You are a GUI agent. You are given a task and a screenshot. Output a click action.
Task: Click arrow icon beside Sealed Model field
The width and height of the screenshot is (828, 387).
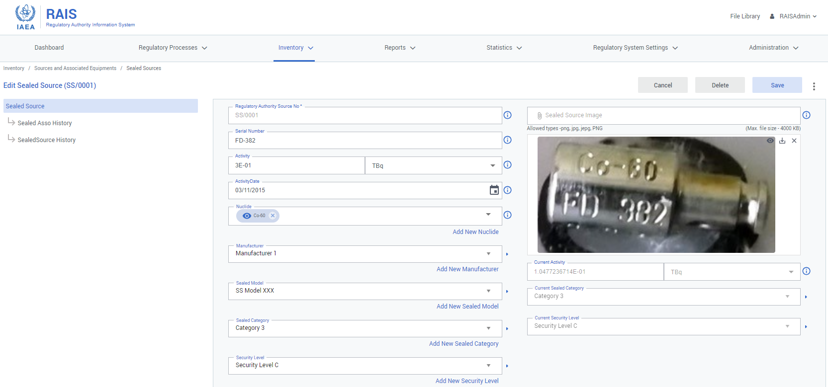[507, 292]
